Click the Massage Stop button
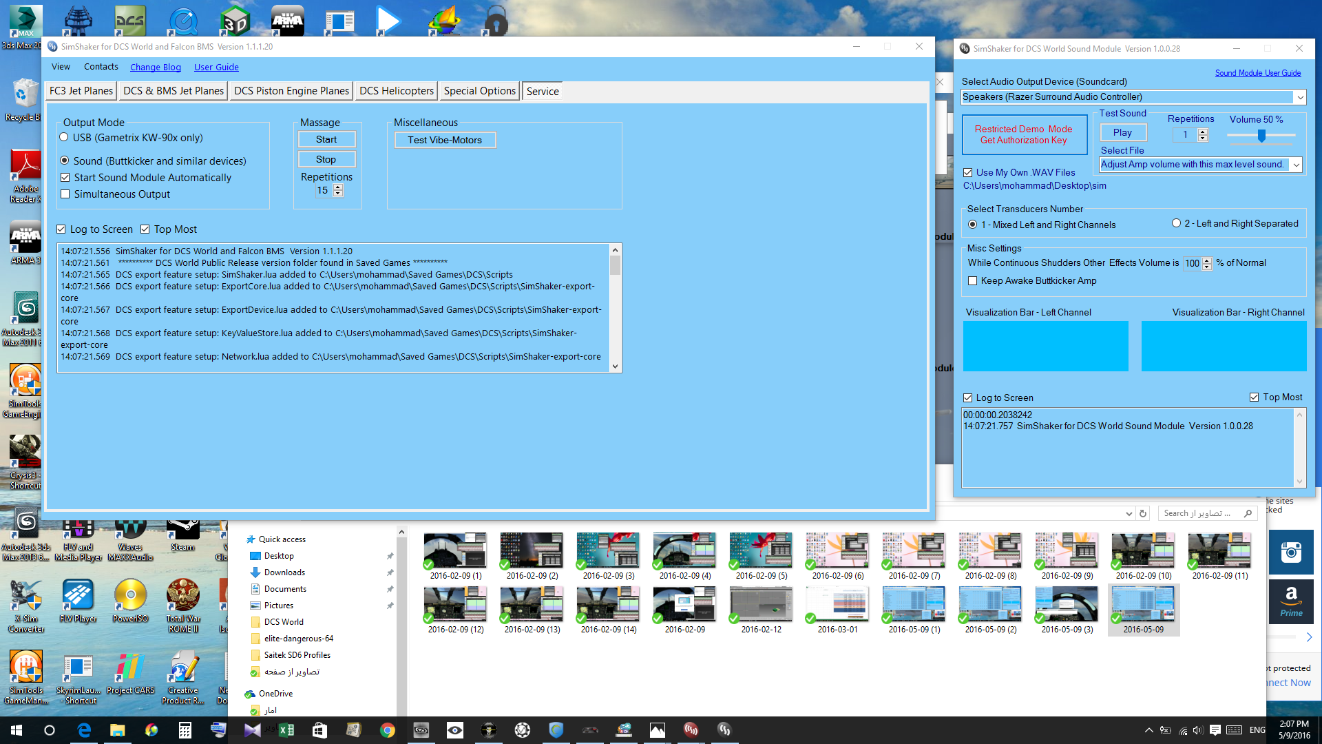The height and width of the screenshot is (744, 1322). pyautogui.click(x=326, y=159)
